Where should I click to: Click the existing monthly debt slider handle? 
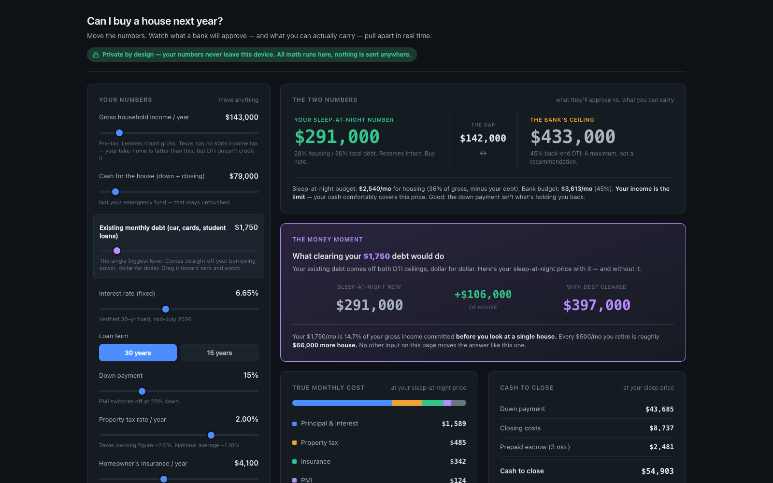click(x=117, y=251)
